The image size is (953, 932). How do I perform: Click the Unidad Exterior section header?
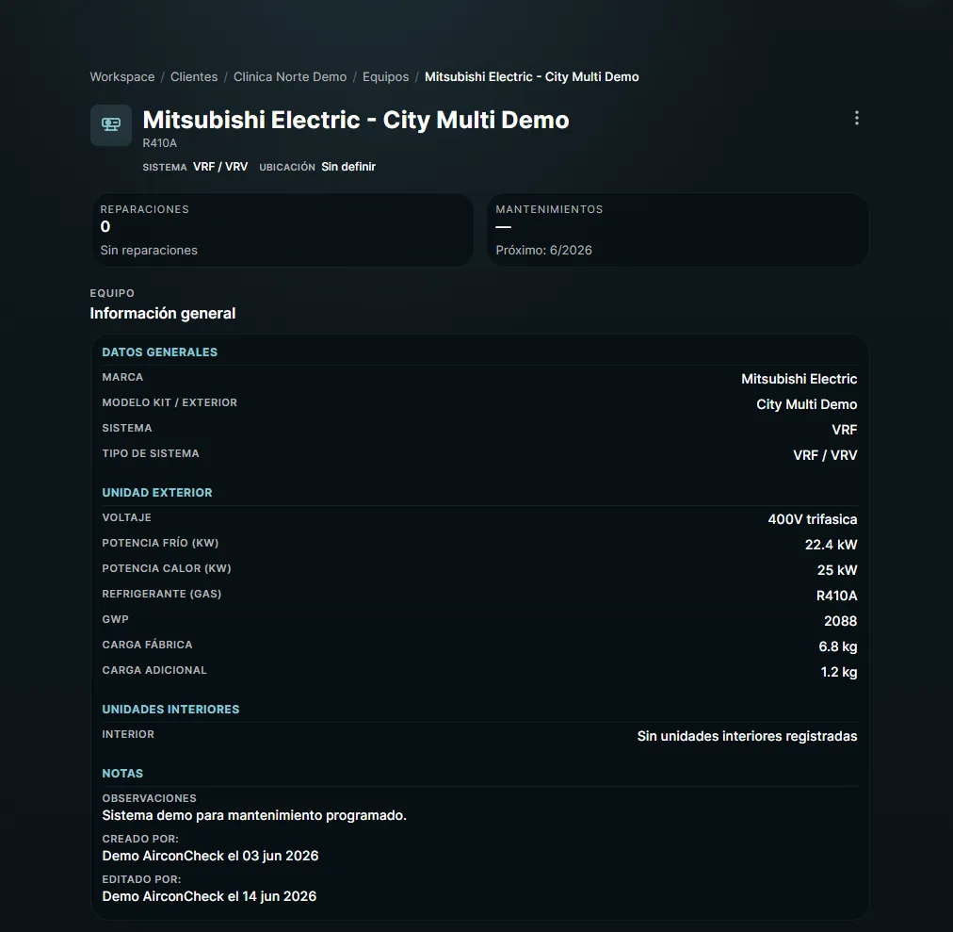click(157, 493)
